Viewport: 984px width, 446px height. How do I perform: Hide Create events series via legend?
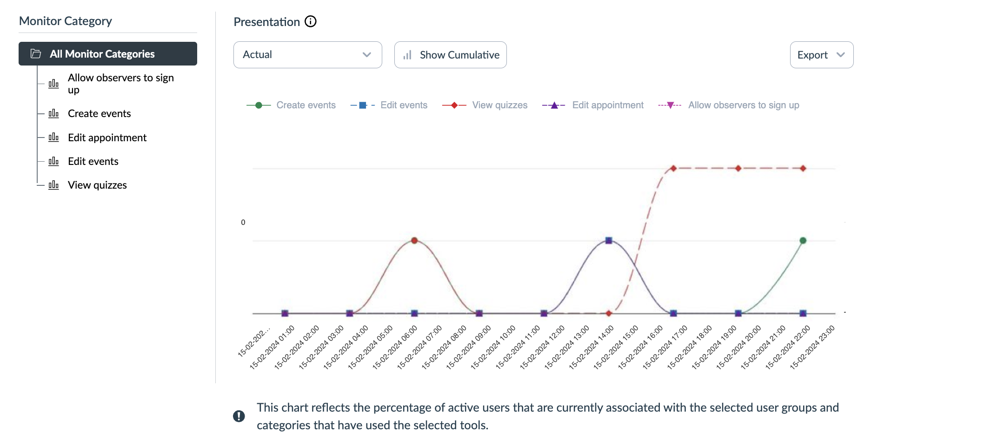click(306, 105)
